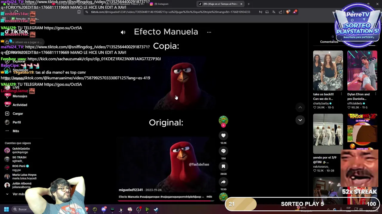The height and width of the screenshot is (214, 382).
Task: Open Steam from the taskbar
Action: tap(156, 209)
